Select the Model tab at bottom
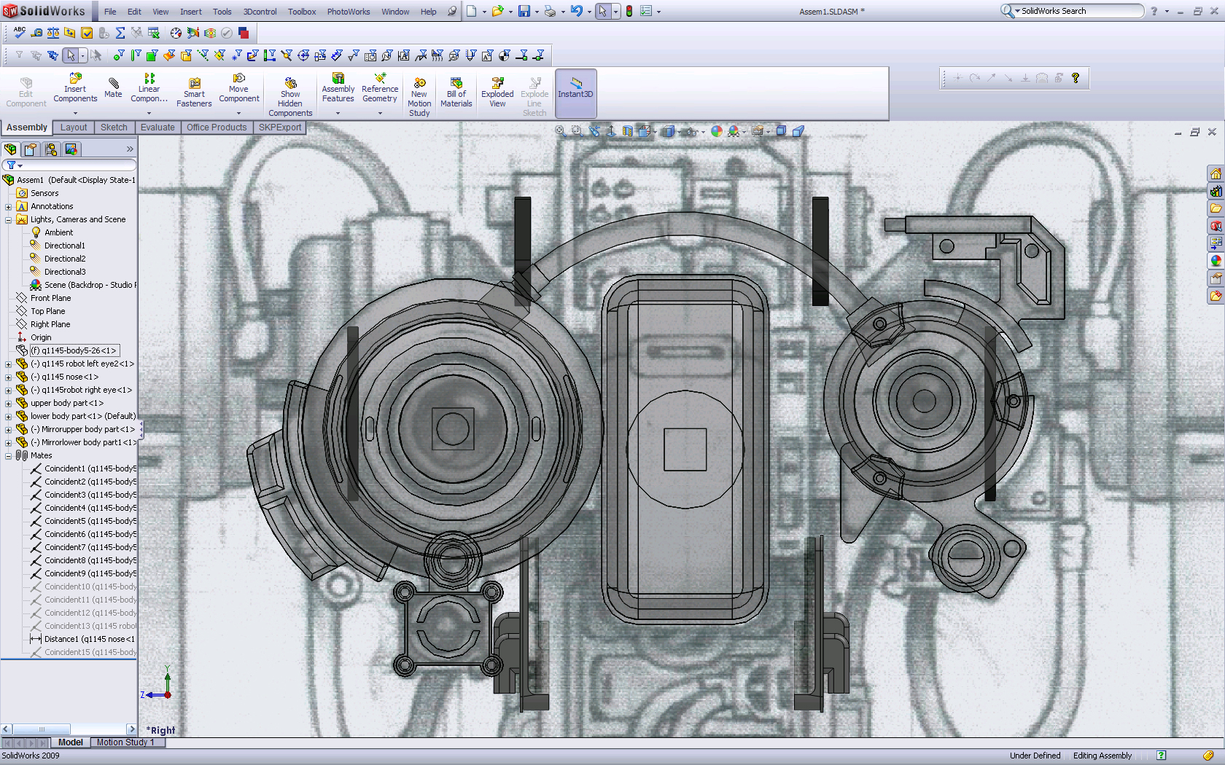This screenshot has height=765, width=1225. click(71, 742)
